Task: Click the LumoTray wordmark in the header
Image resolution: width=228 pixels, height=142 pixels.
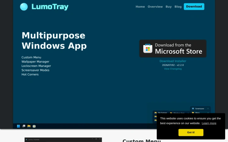Action: (50, 7)
